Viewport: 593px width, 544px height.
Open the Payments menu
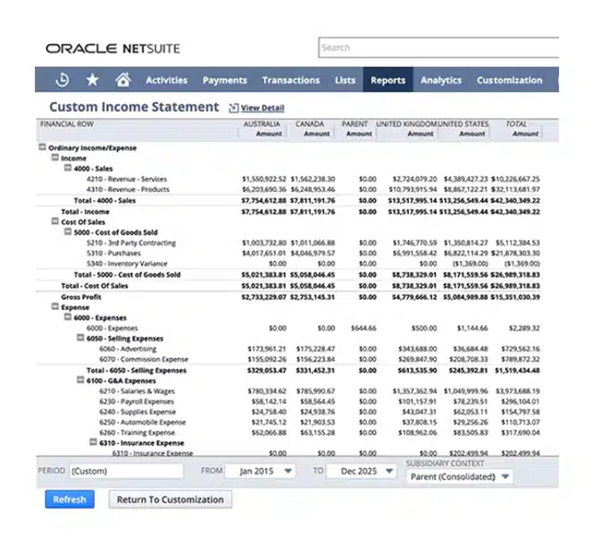pyautogui.click(x=224, y=80)
